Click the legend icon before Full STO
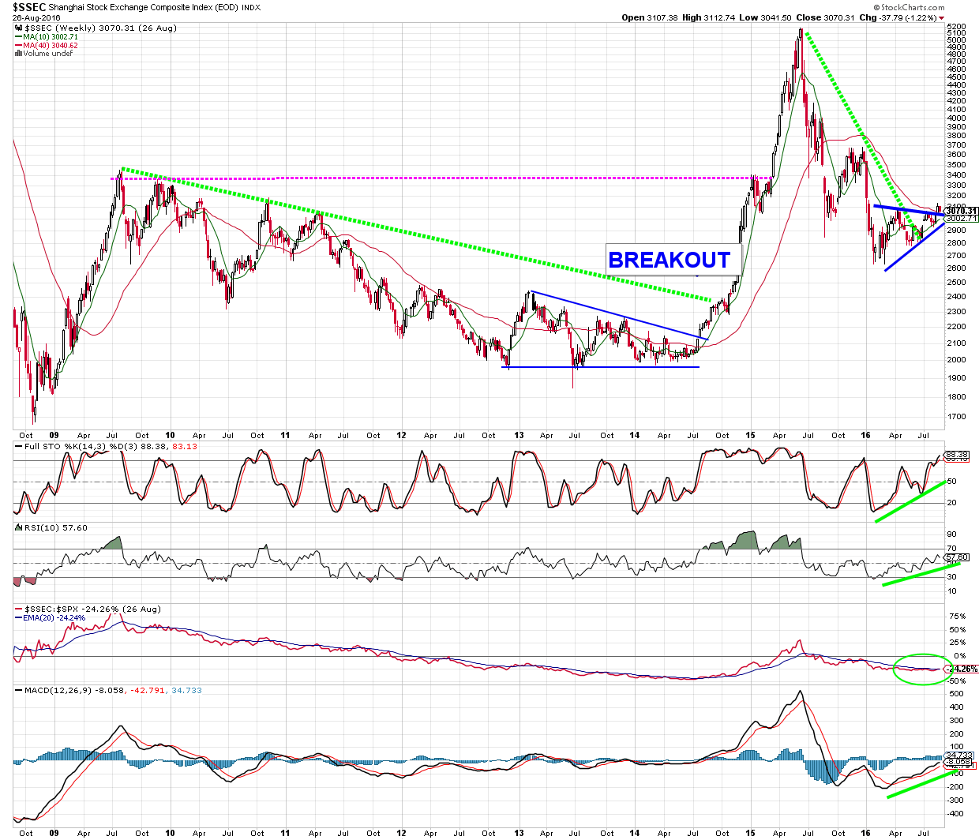This screenshot has width=979, height=840. point(19,446)
